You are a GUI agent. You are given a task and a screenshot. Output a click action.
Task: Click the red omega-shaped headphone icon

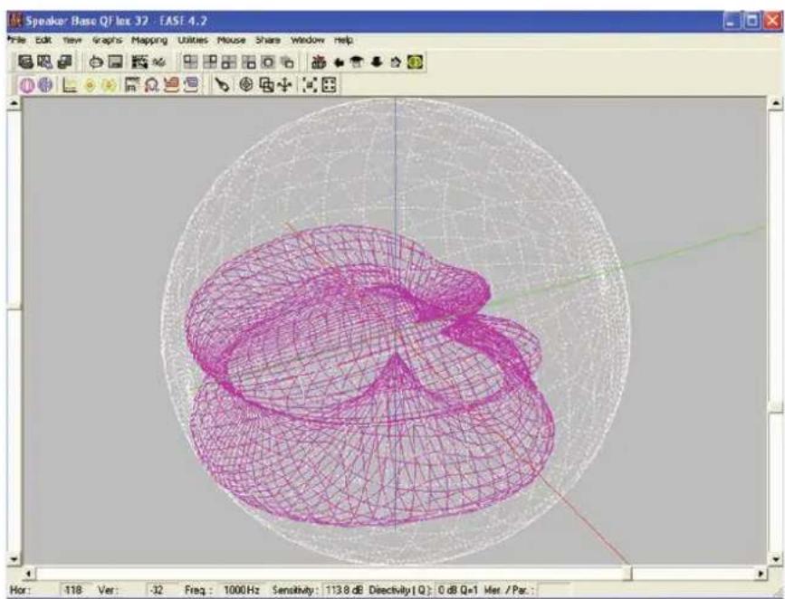click(151, 85)
